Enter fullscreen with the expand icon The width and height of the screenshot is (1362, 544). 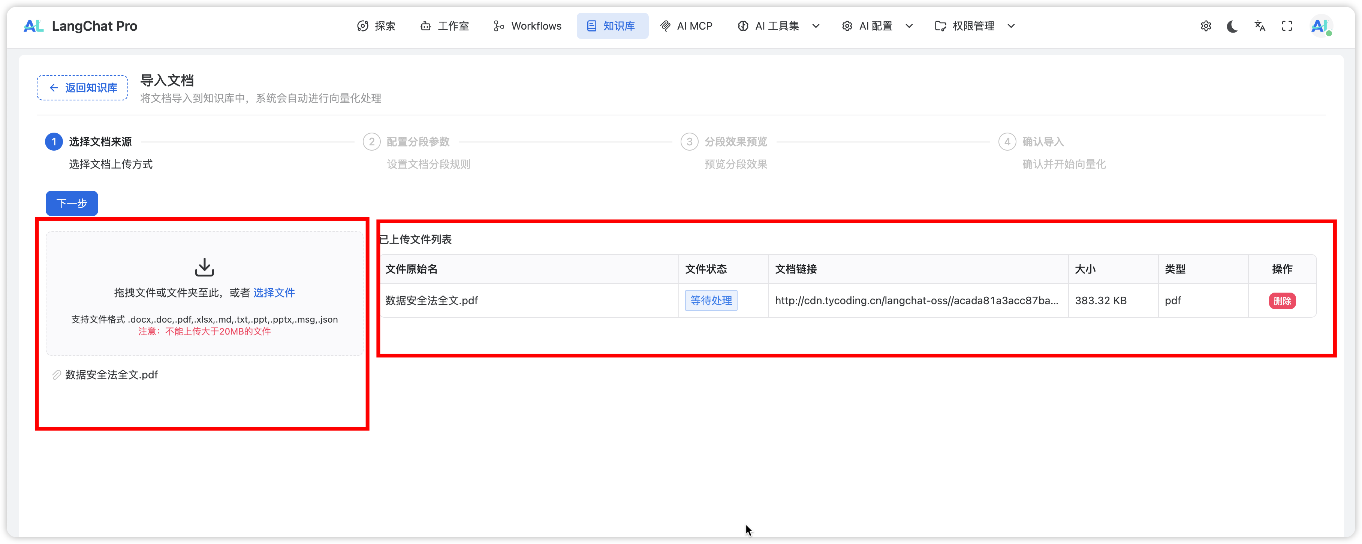(1287, 26)
